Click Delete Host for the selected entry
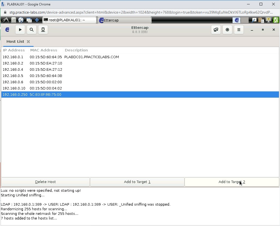The height and width of the screenshot is (226, 280). click(x=45, y=182)
